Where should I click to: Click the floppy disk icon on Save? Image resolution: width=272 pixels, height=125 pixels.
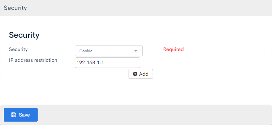[14, 115]
